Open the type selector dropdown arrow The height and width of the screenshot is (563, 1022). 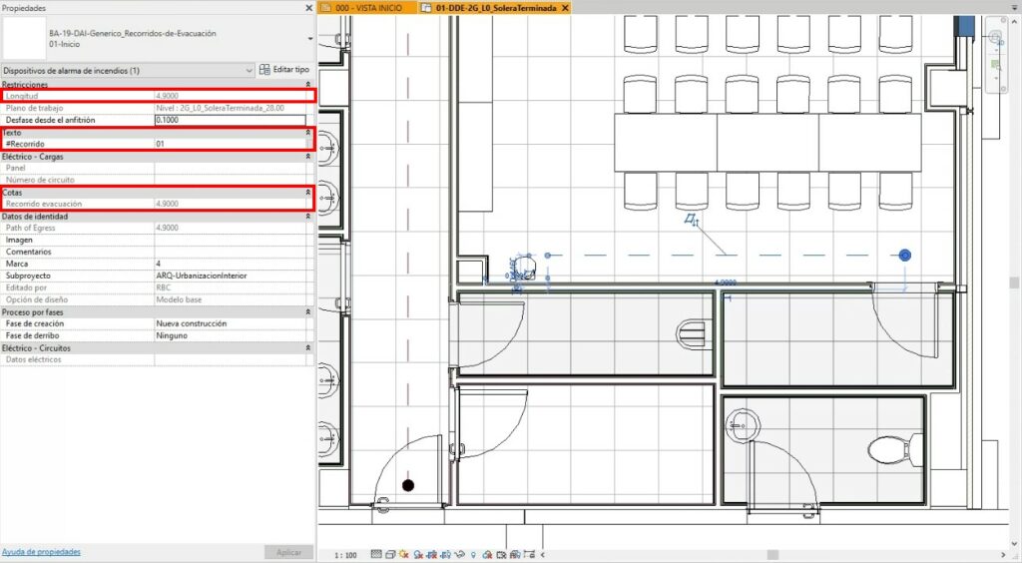coord(309,39)
